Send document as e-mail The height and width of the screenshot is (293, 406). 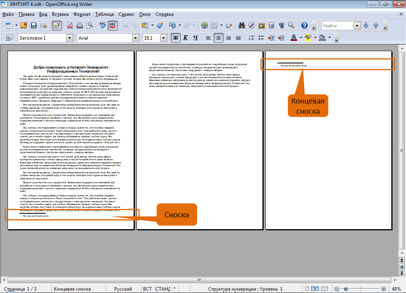44,25
